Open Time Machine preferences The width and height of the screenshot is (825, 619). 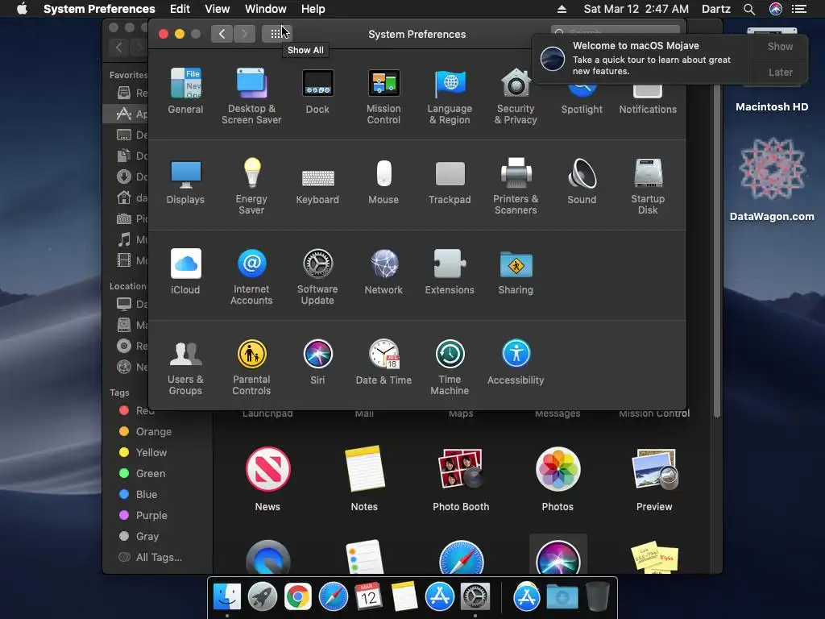pyautogui.click(x=450, y=367)
